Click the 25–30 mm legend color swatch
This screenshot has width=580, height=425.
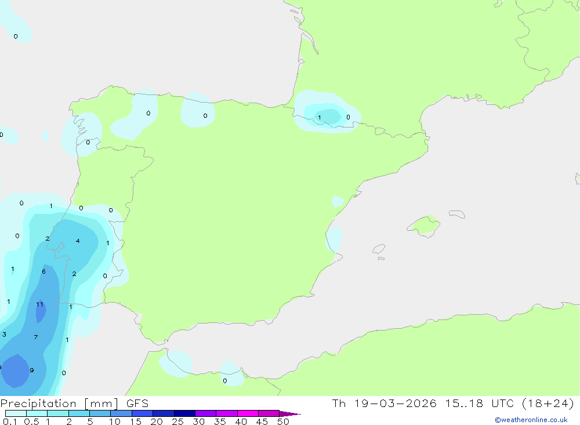184,413
